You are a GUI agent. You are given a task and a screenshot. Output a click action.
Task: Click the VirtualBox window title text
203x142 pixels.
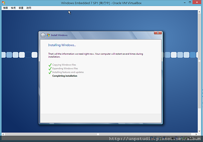coord(101,3)
